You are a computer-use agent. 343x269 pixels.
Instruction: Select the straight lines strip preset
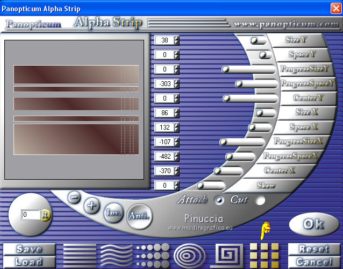click(80, 256)
